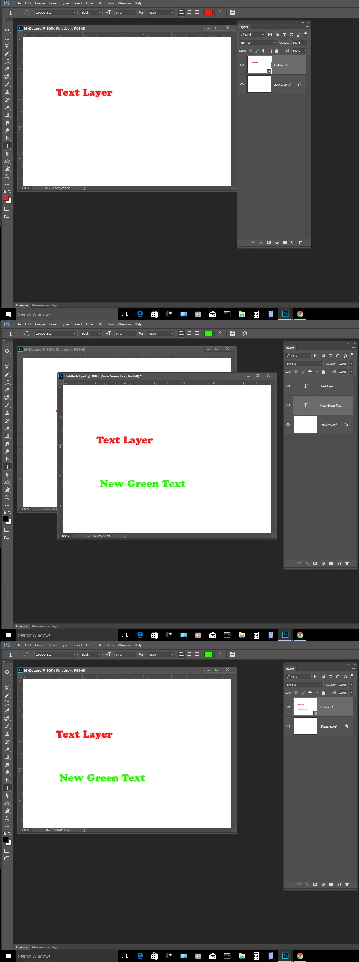Select Gradient tool in Photoshop with red foreground color

pyautogui.click(x=7, y=115)
